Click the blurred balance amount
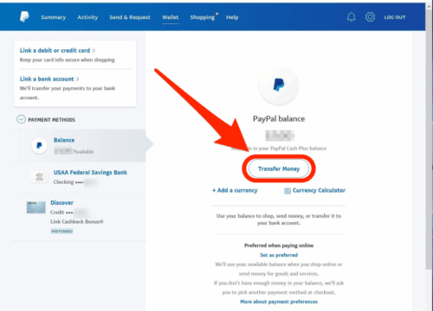The width and height of the screenshot is (433, 311). tap(280, 135)
